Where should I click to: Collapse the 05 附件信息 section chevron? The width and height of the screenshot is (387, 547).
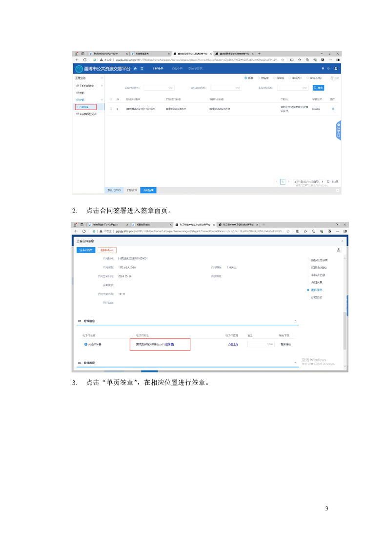pyautogui.click(x=296, y=321)
